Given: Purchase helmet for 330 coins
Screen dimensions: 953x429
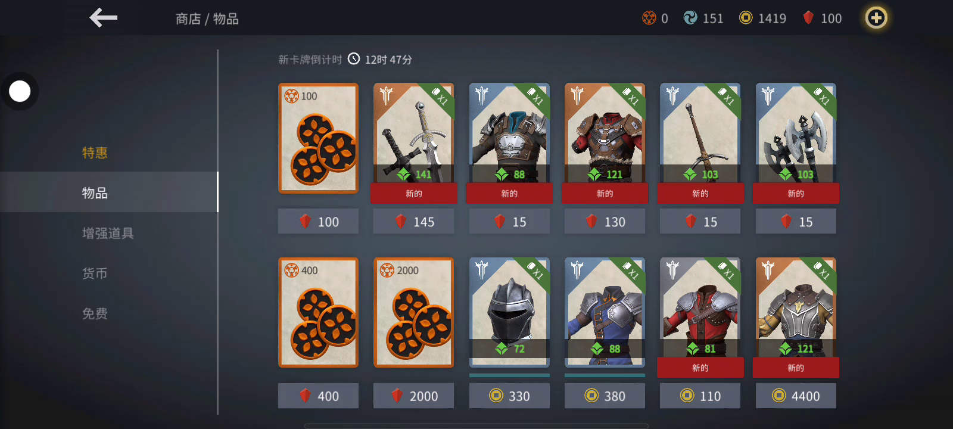Looking at the screenshot, I should pos(509,396).
